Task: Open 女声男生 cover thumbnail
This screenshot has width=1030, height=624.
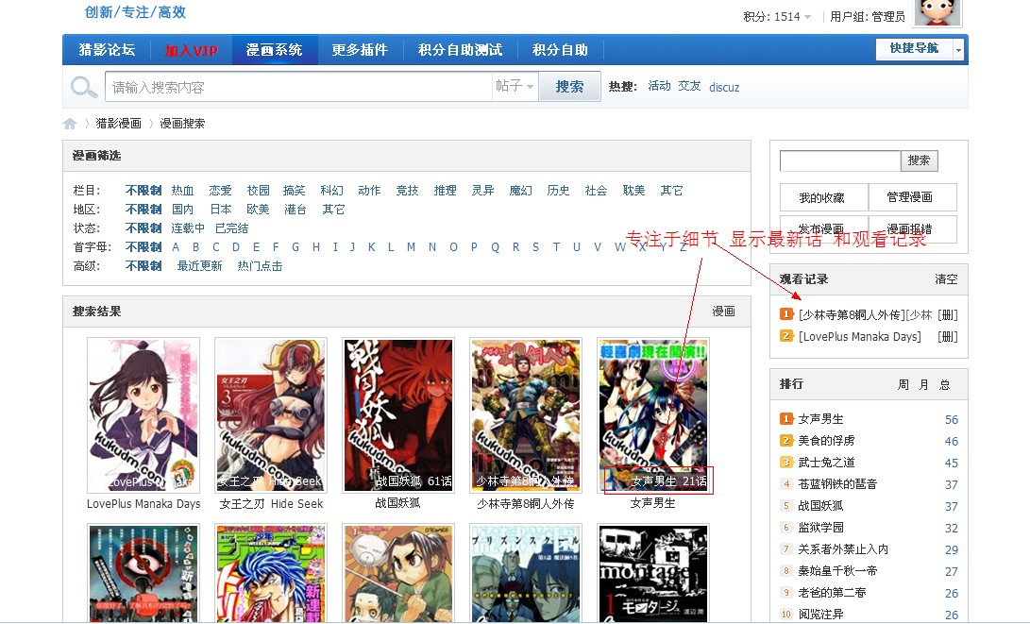Action: tap(653, 415)
